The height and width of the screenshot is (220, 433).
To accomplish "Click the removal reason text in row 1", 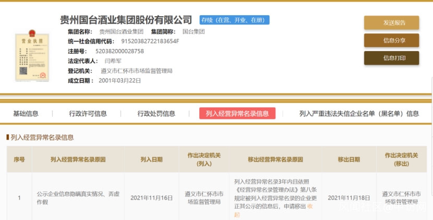I will coord(275,198).
